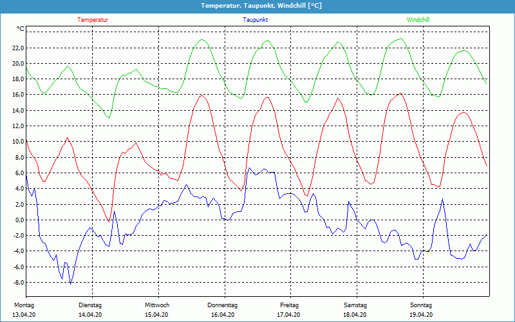
Task: Click the -6,0 y-axis value
Action: (x=19, y=267)
